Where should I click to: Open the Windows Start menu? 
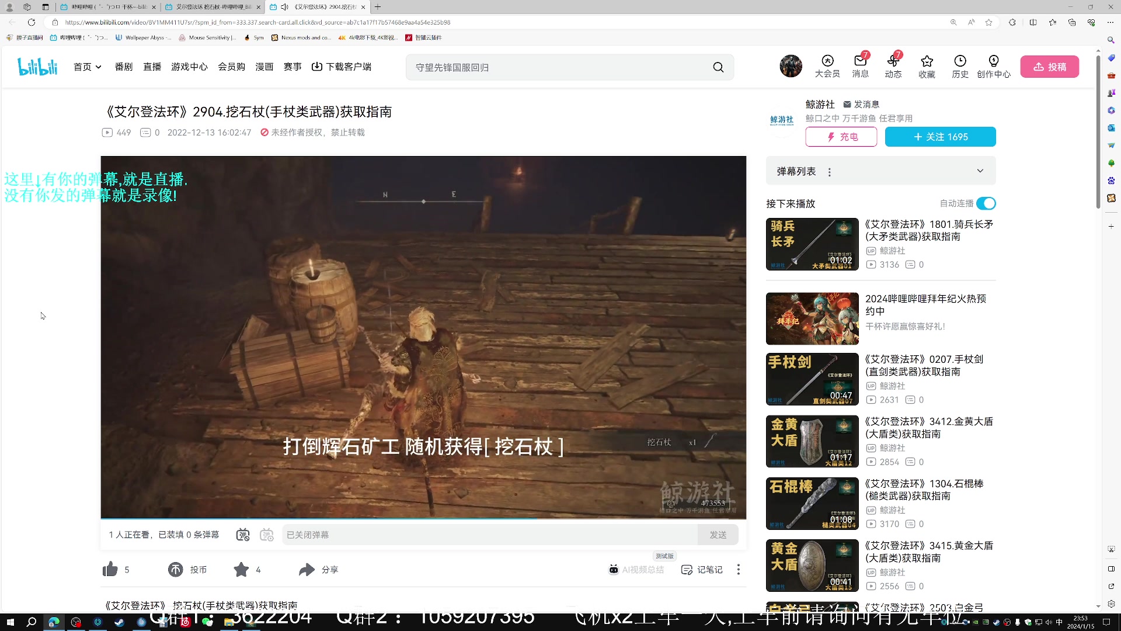[10, 622]
